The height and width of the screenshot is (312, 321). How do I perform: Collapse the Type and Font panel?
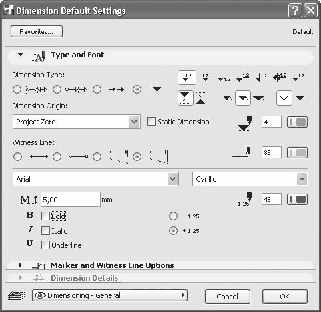tap(20, 54)
